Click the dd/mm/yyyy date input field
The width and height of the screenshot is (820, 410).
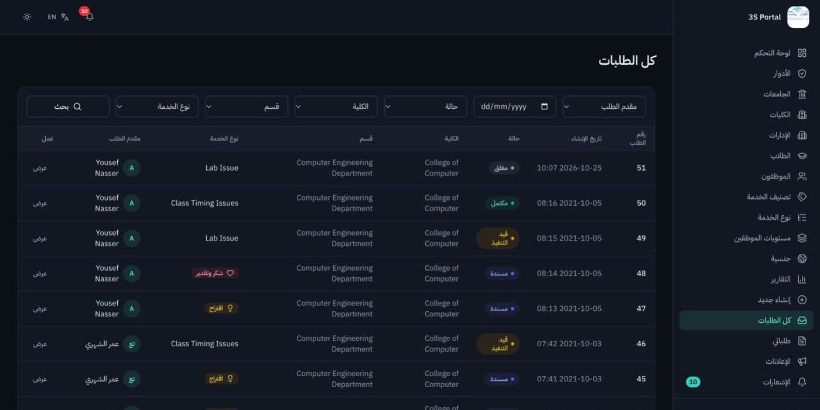click(x=515, y=106)
